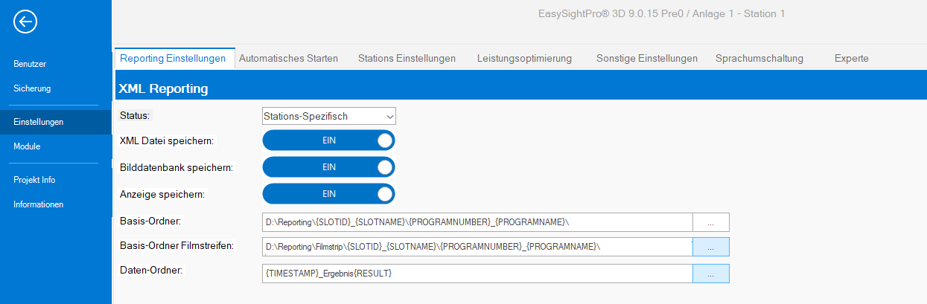Switch to the Automatisches Starten tab
This screenshot has height=304, width=927.
pos(288,58)
